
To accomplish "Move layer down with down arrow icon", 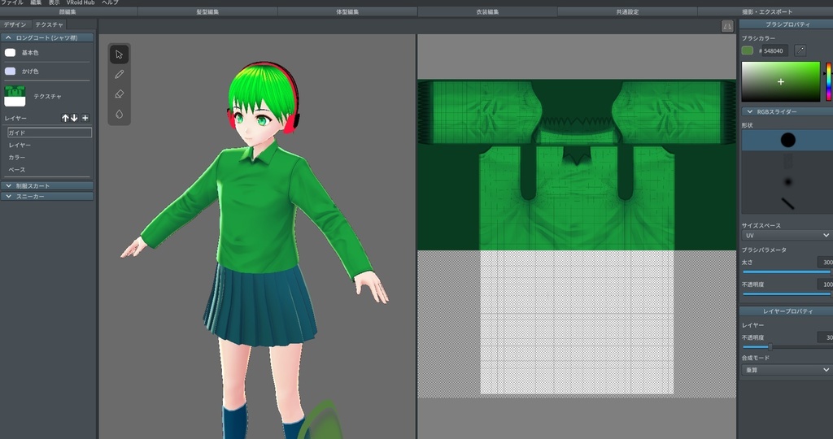I will tap(74, 118).
